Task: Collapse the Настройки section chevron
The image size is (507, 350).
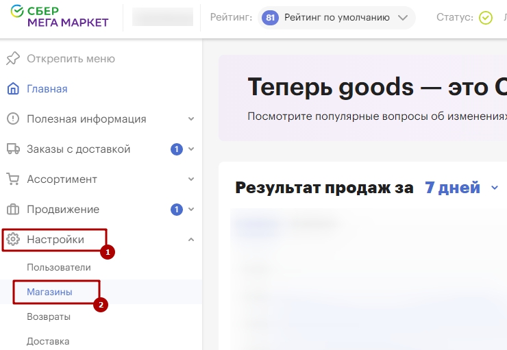Action: tap(191, 240)
